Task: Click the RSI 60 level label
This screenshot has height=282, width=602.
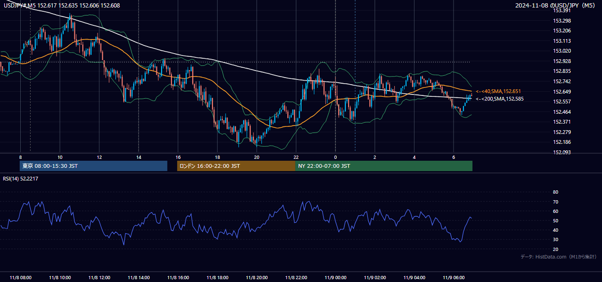Action: [555, 211]
